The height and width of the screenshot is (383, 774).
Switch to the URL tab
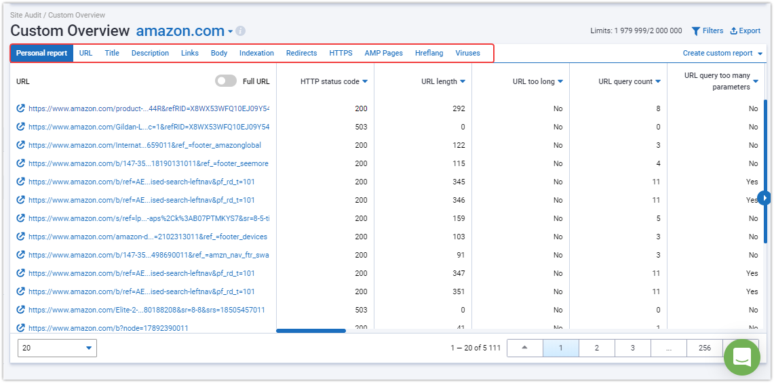[86, 54]
